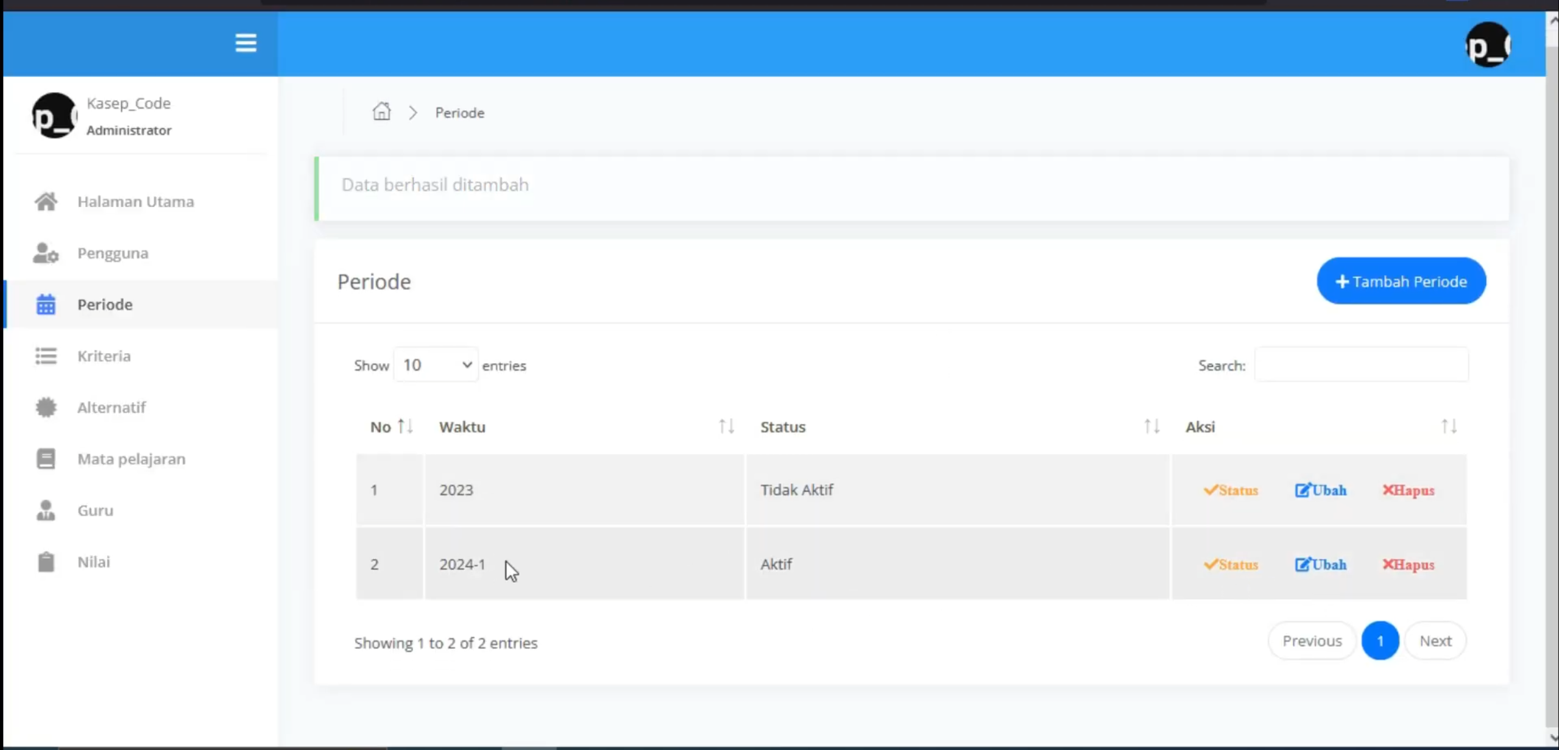Image resolution: width=1559 pixels, height=750 pixels.
Task: Click the Tidak Aktif status cell
Action: click(958, 490)
